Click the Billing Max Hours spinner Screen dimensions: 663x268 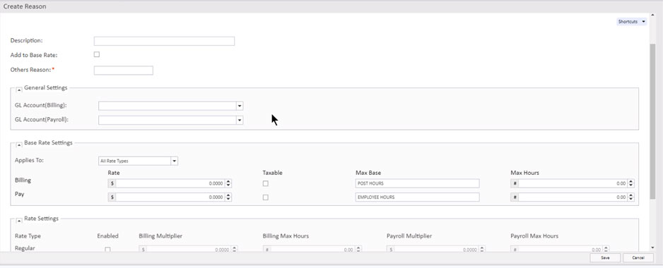631,183
